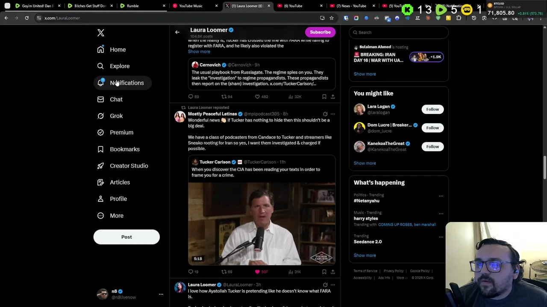
Task: Open the Bookmarks icon in the sidebar
Action: [100, 149]
